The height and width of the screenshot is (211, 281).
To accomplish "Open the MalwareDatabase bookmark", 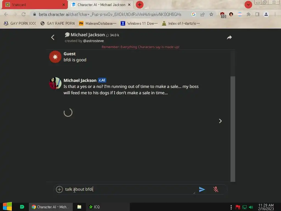I will (x=98, y=23).
